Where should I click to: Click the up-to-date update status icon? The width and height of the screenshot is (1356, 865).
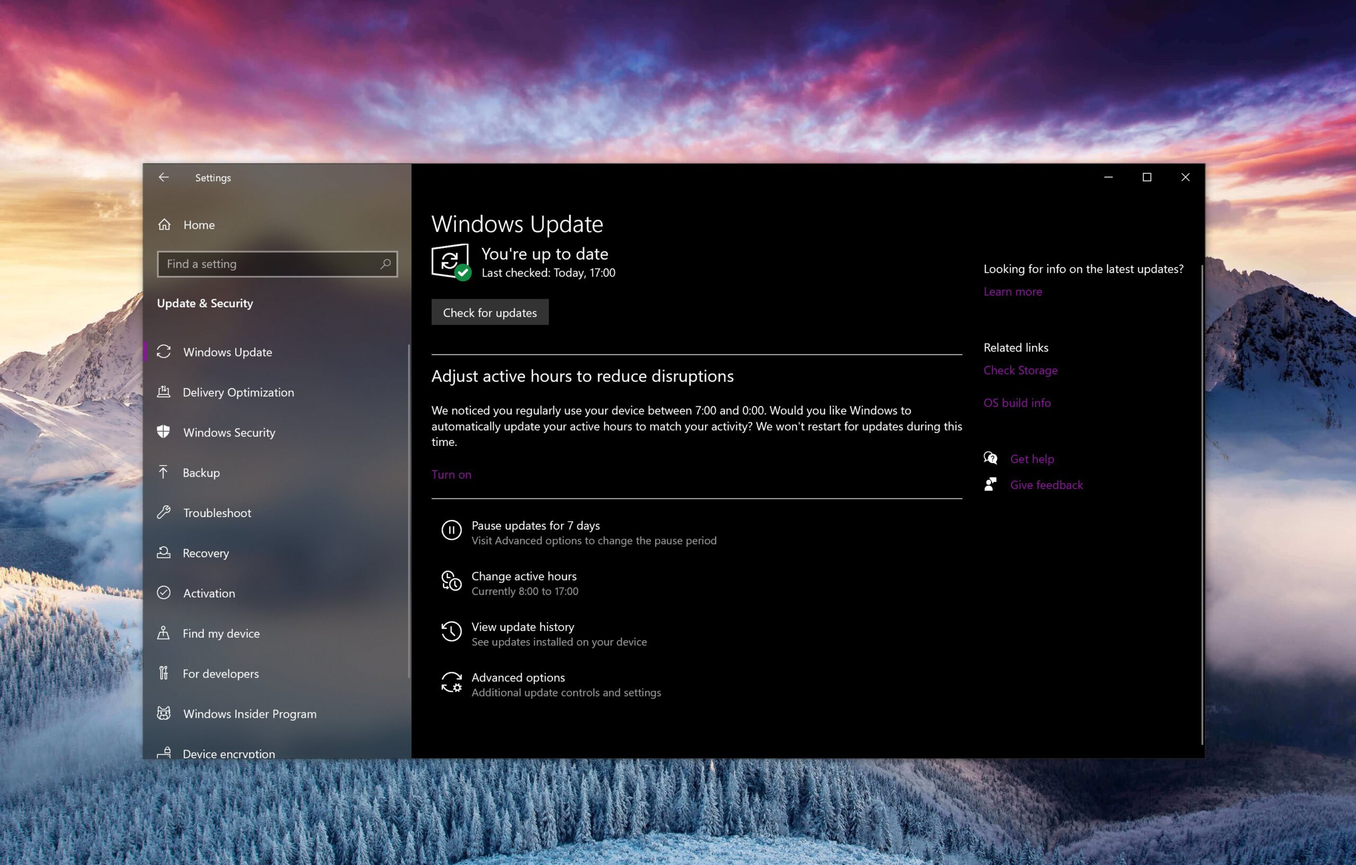451,262
